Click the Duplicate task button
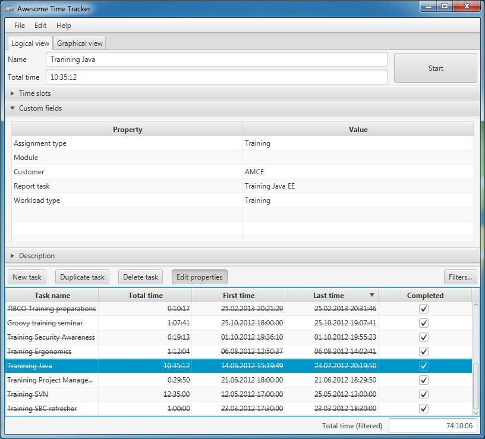 [x=82, y=277]
